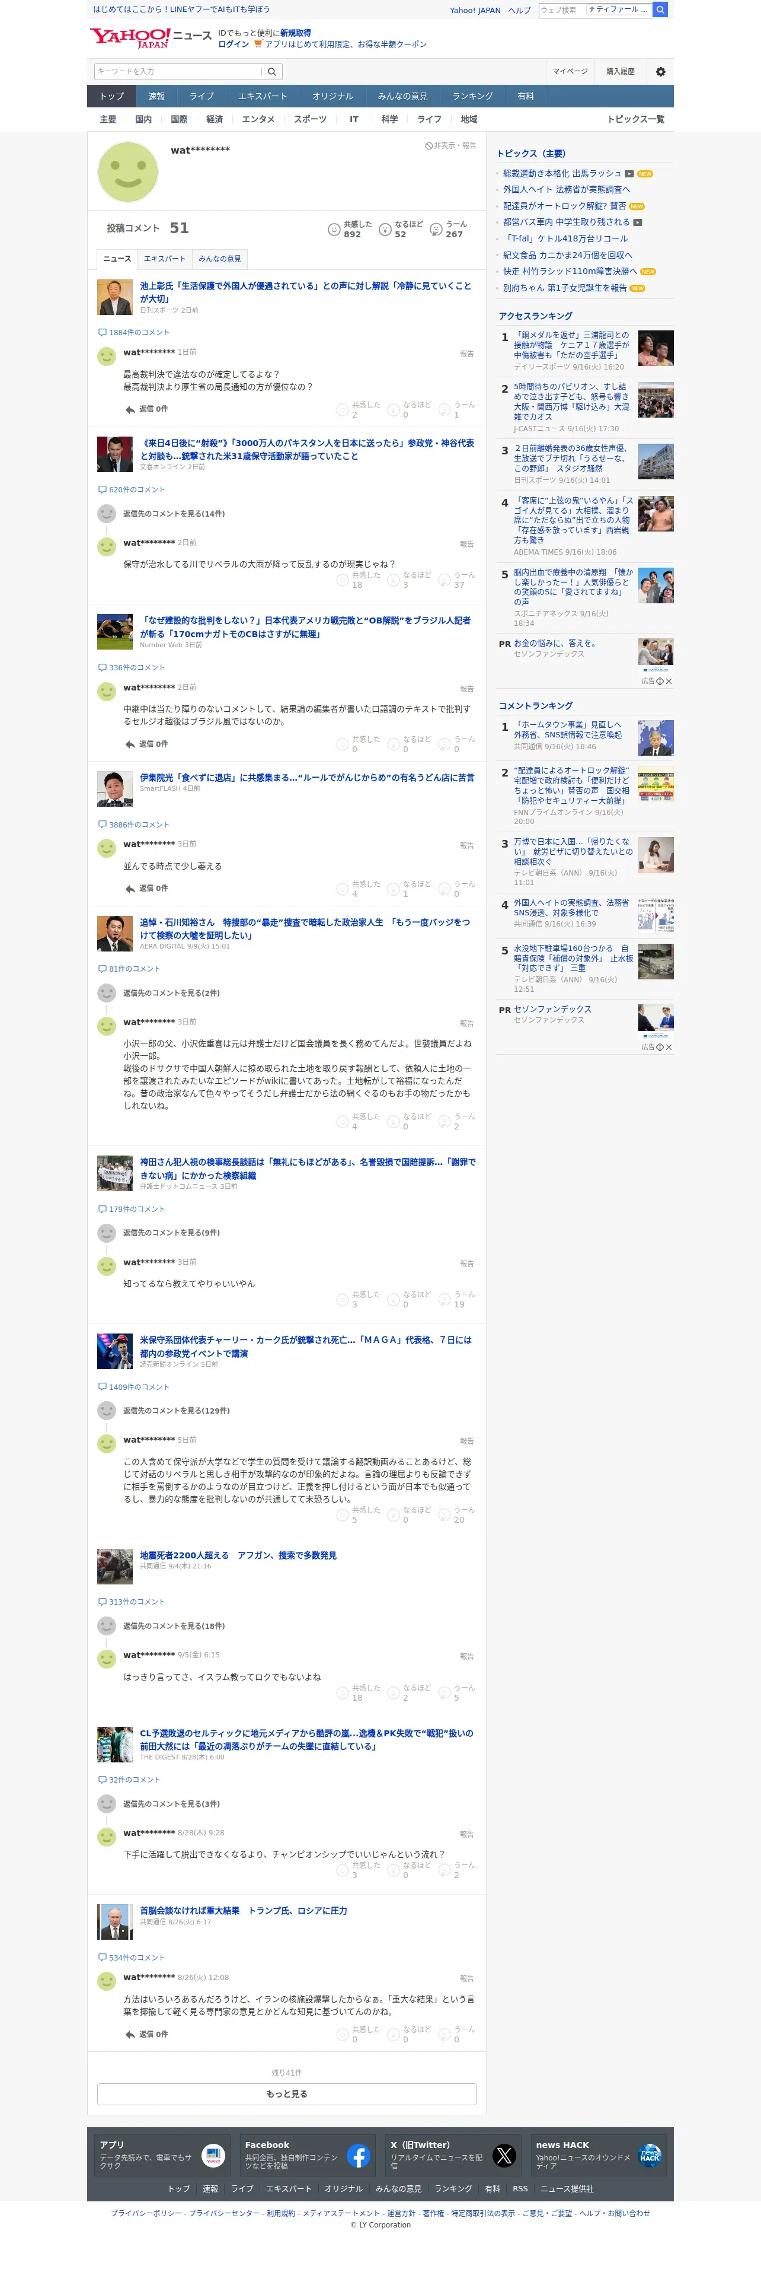Click the マイページ button

[570, 72]
